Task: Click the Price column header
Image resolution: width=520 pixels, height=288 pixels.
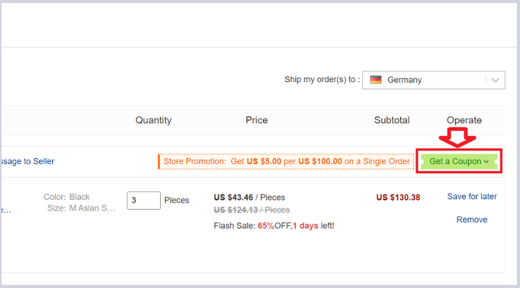Action: pos(257,120)
